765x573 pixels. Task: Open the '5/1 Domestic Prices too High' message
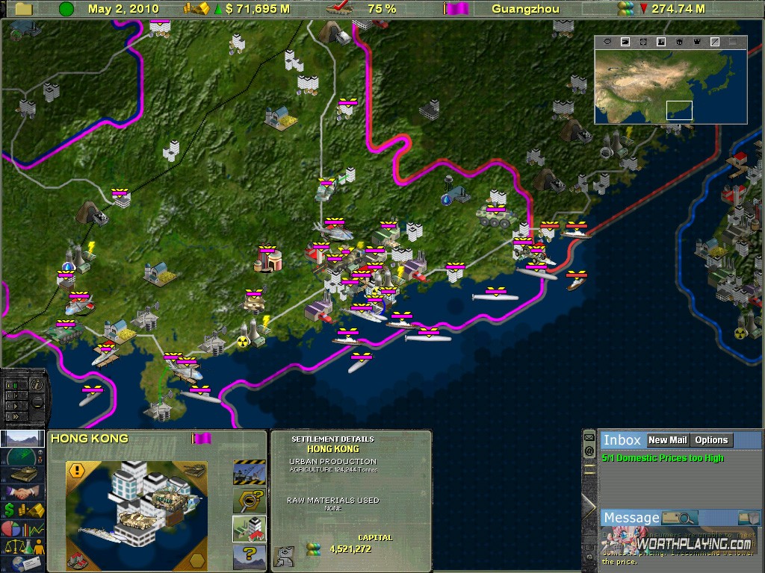click(663, 458)
